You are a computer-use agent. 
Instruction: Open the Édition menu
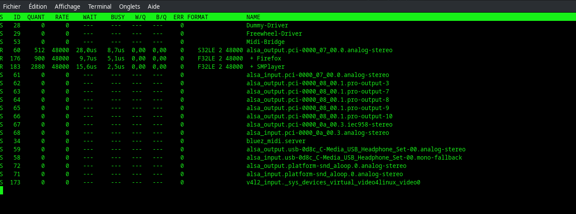tap(38, 7)
